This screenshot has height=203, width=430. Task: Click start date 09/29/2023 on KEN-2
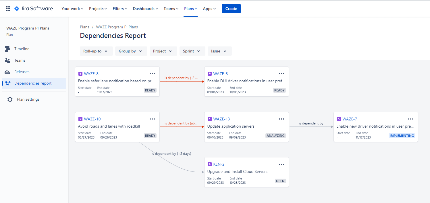[215, 183]
